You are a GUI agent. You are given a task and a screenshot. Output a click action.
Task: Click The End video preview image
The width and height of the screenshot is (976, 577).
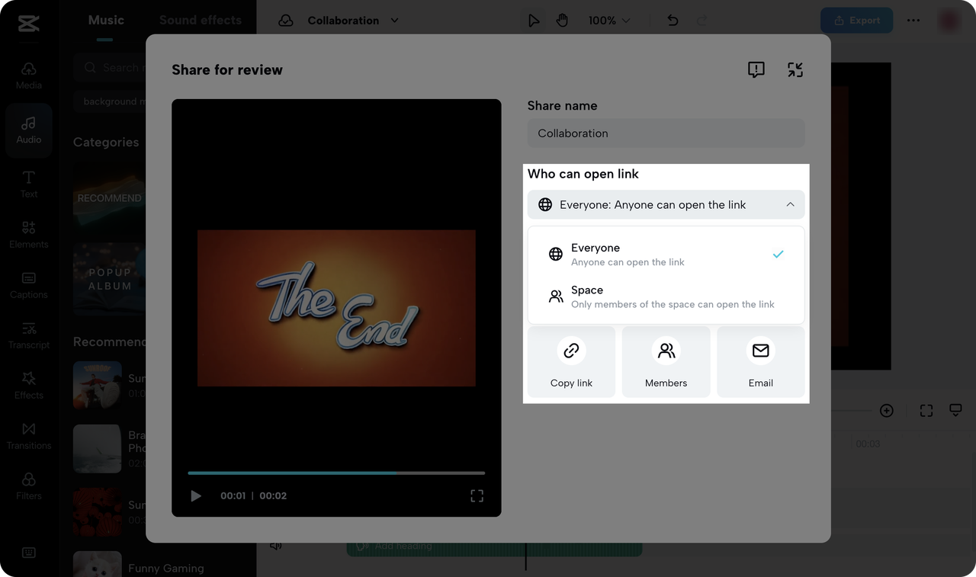[x=336, y=308]
